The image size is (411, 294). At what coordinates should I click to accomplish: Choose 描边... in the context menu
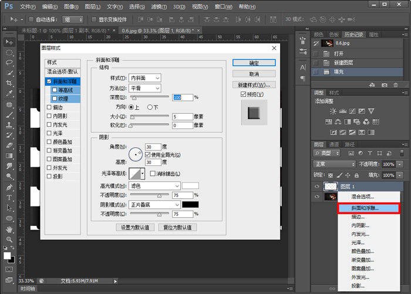369,217
